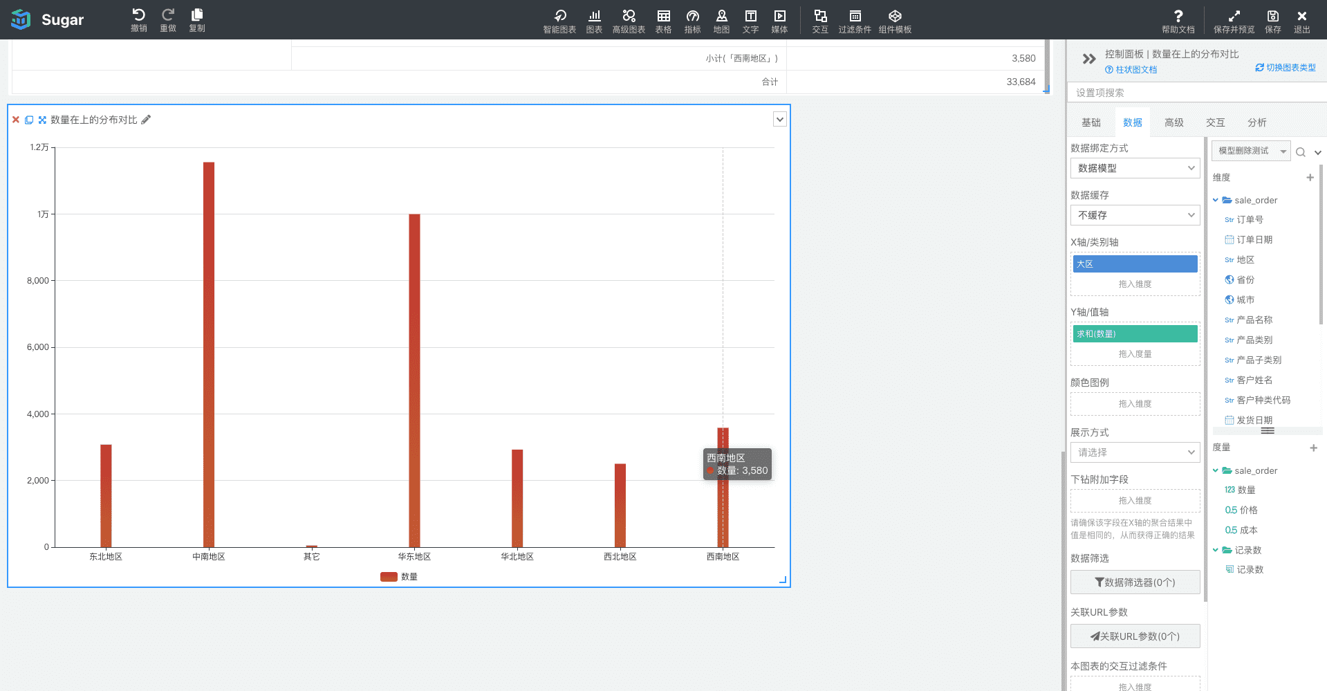1327x691 pixels.
Task: Switch to the 交互 settings tab
Action: 1216,122
